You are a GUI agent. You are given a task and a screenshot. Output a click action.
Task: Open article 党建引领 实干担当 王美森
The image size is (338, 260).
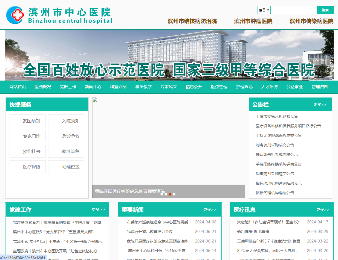tap(57, 241)
